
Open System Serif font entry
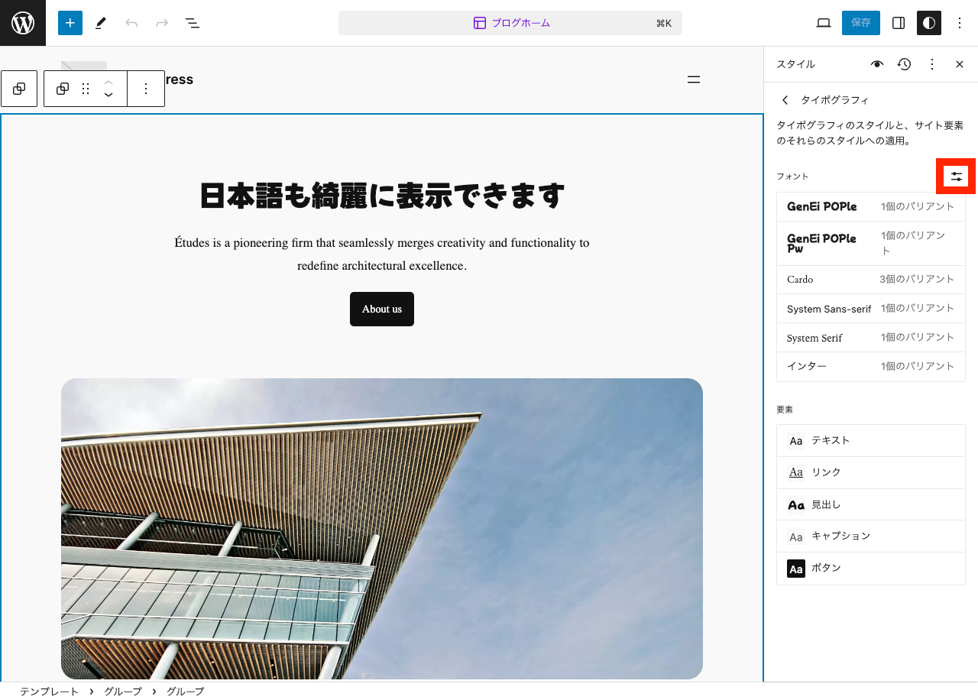[871, 338]
